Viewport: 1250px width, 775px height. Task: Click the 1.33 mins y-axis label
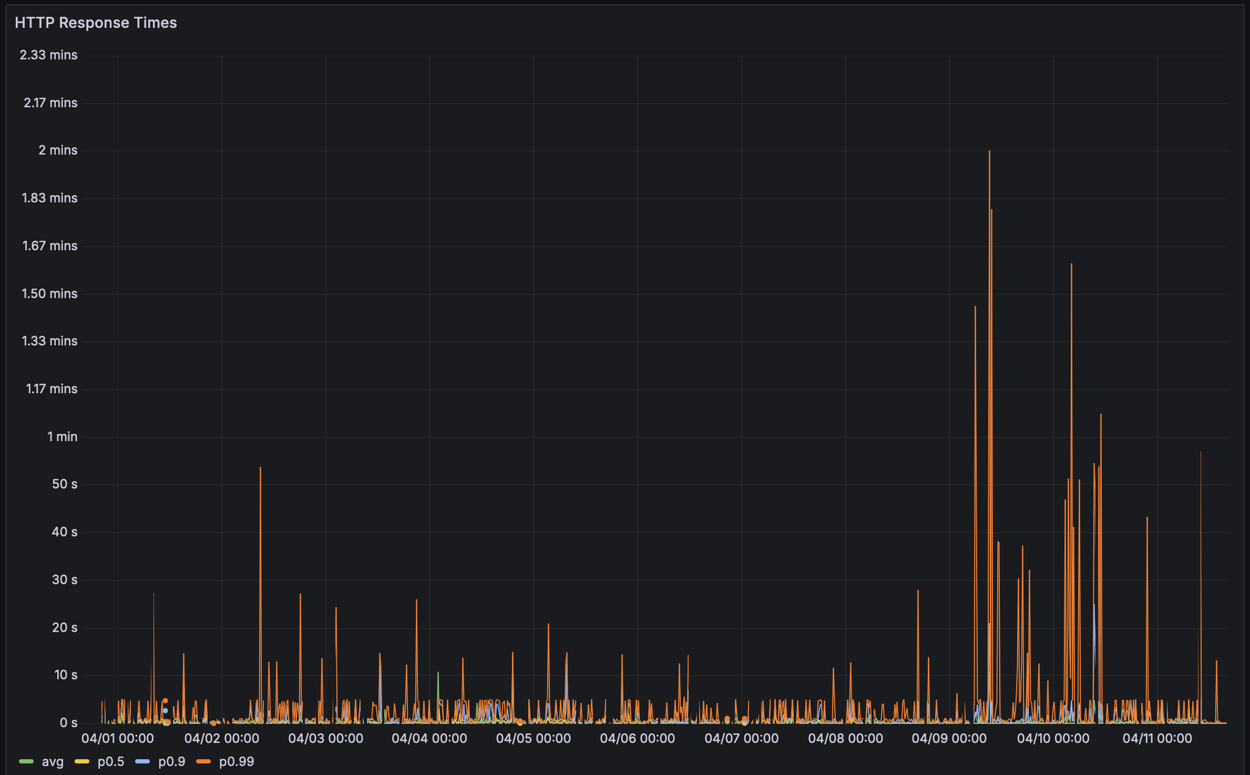pos(49,341)
